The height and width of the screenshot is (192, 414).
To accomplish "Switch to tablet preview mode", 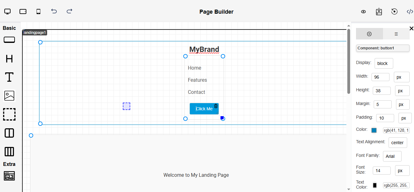I will click(x=23, y=11).
